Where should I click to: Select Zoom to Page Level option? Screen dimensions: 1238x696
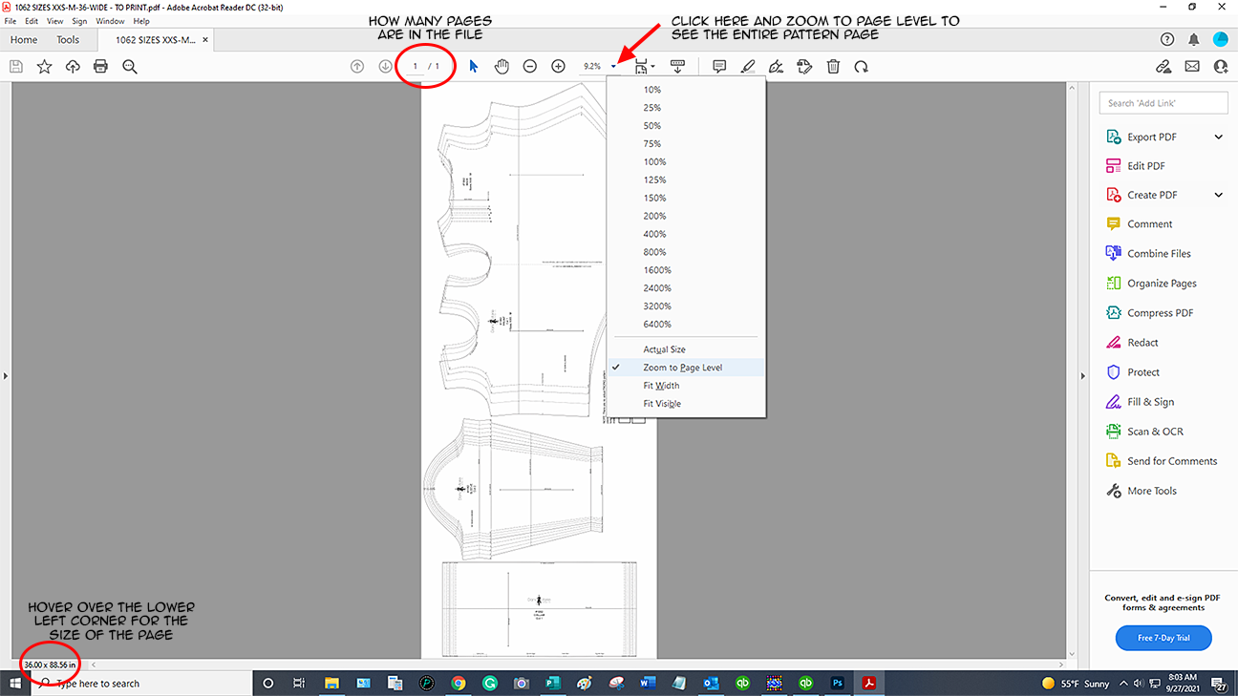(x=682, y=368)
